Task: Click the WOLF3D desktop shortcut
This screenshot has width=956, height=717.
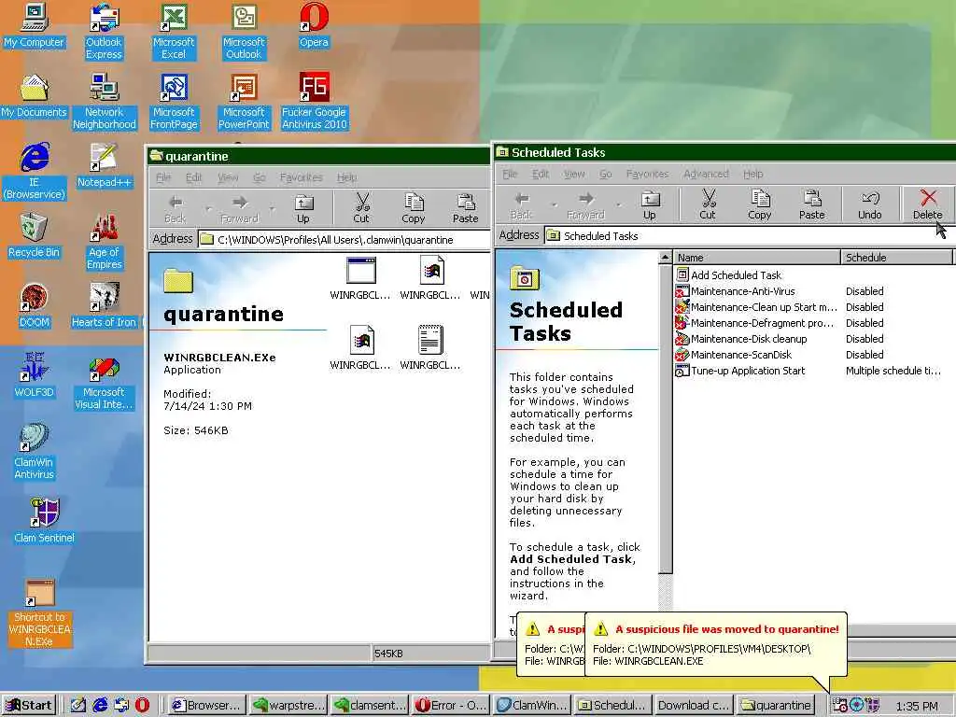Action: pos(35,376)
